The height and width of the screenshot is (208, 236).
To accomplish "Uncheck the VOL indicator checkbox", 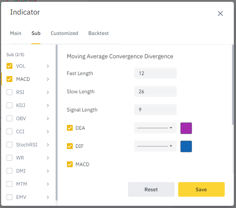I will click(9, 66).
